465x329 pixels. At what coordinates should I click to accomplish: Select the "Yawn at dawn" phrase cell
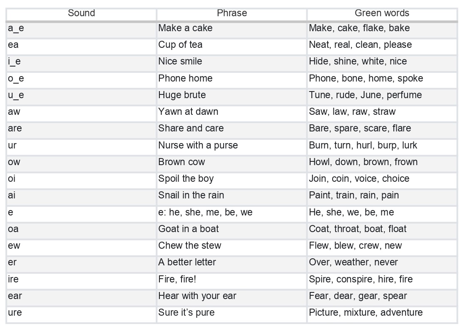(x=231, y=112)
